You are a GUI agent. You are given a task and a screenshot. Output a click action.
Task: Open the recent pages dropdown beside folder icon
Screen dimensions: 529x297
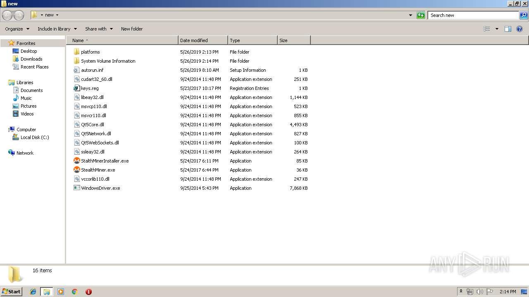coord(42,15)
